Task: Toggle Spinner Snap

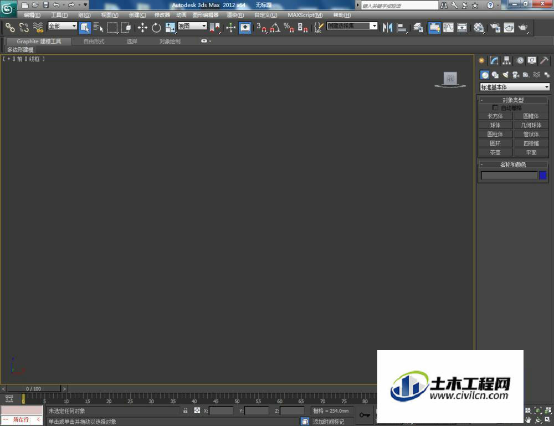Action: click(303, 27)
